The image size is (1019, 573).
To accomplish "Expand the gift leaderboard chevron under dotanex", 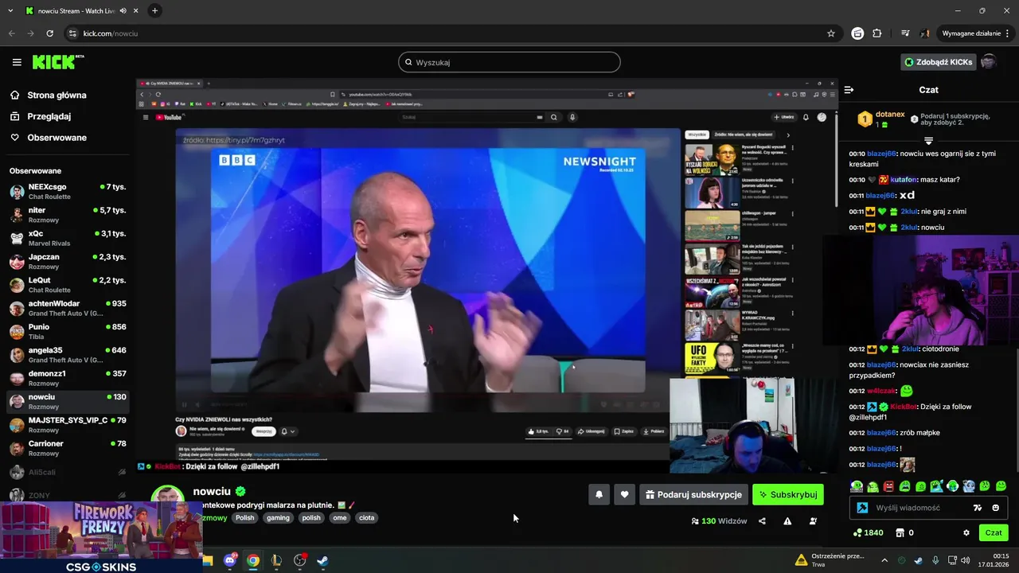I will pos(928,141).
